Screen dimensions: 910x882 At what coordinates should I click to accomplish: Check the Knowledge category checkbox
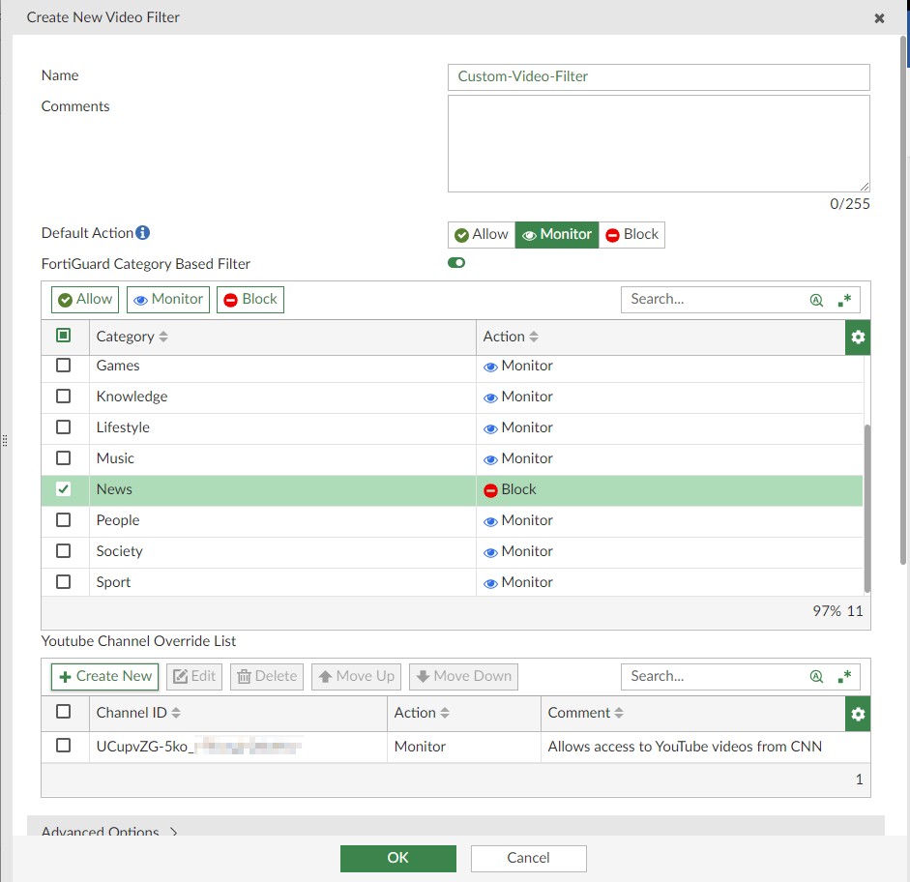(63, 396)
